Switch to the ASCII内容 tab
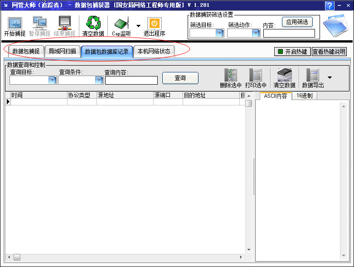354x267 pixels. [x=276, y=96]
